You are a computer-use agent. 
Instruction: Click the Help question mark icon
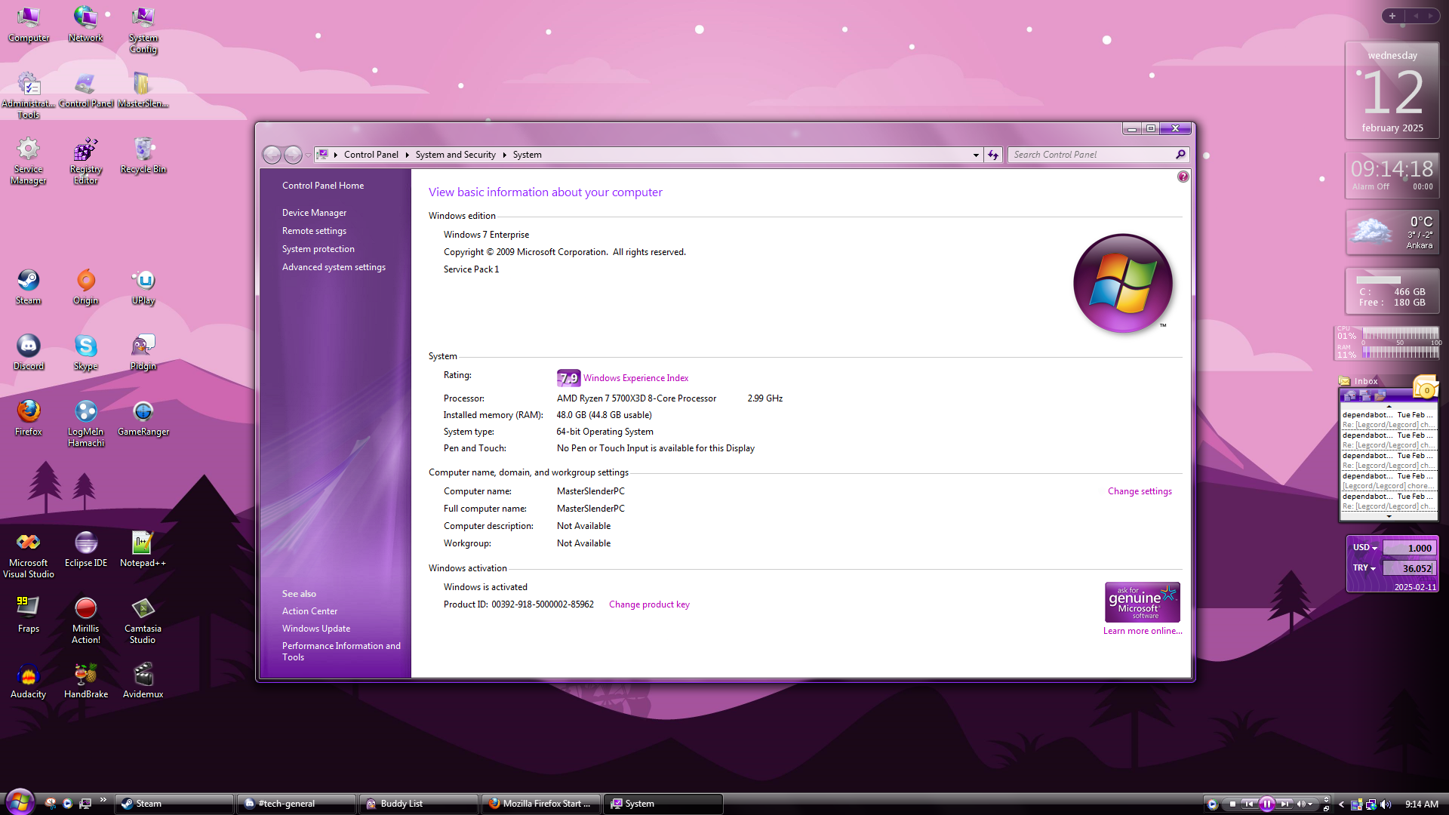[x=1183, y=177]
